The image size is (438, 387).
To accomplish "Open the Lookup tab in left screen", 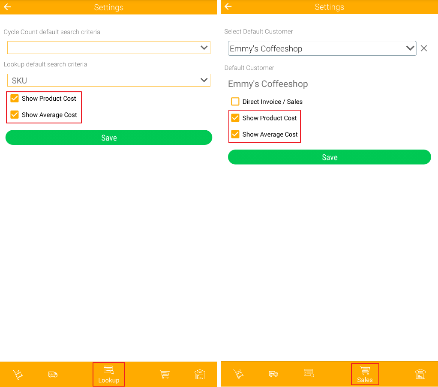I will [x=108, y=374].
